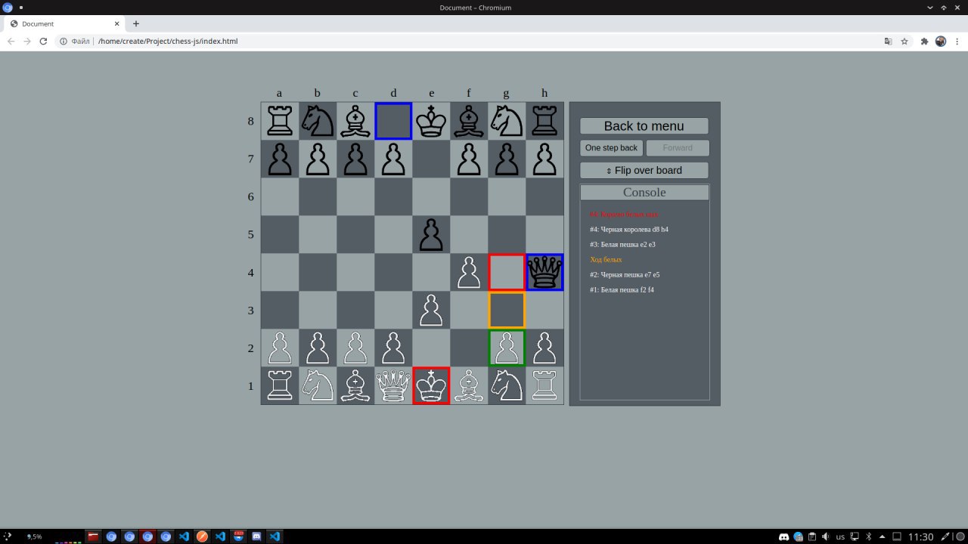Viewport: 968px width, 544px height.
Task: Select the white queen on d1
Action: click(393, 385)
